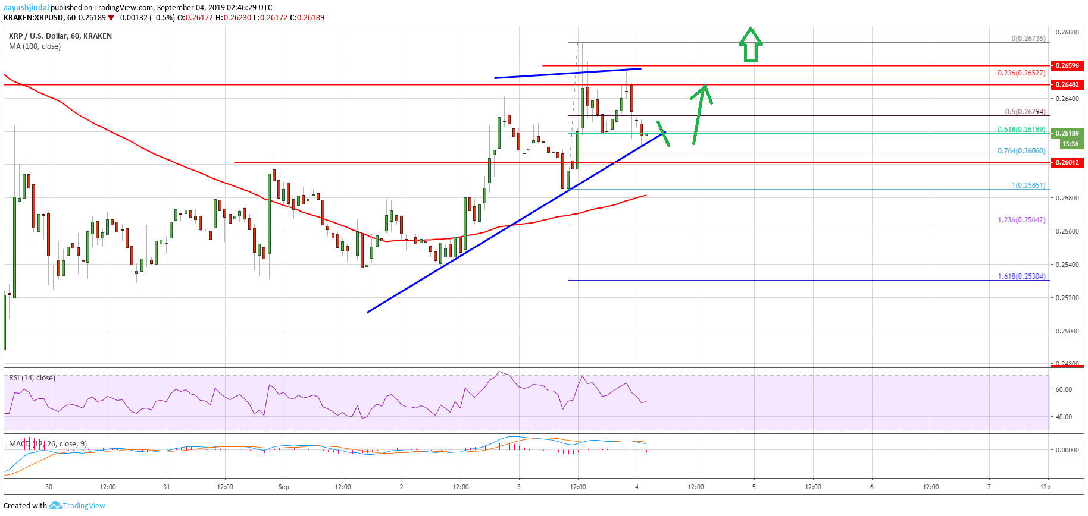Image resolution: width=1088 pixels, height=516 pixels.
Task: Click the TradingView cloud logo icon
Action: [x=55, y=505]
